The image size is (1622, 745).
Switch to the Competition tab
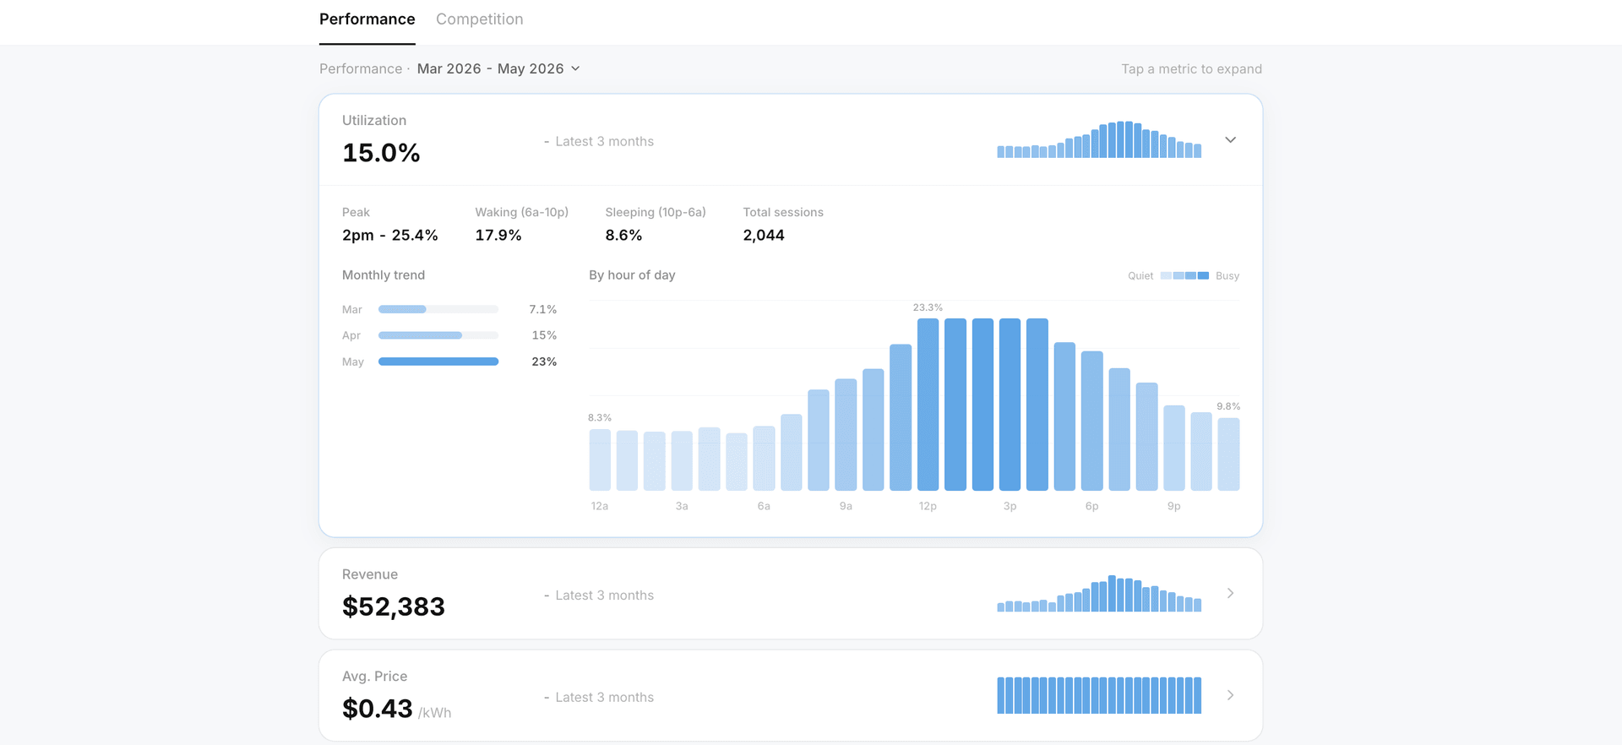479,19
